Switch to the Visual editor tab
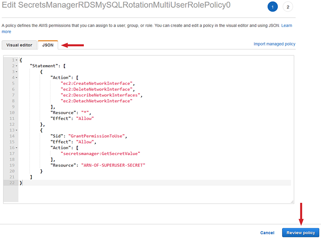The height and width of the screenshot is (238, 321). tap(19, 45)
